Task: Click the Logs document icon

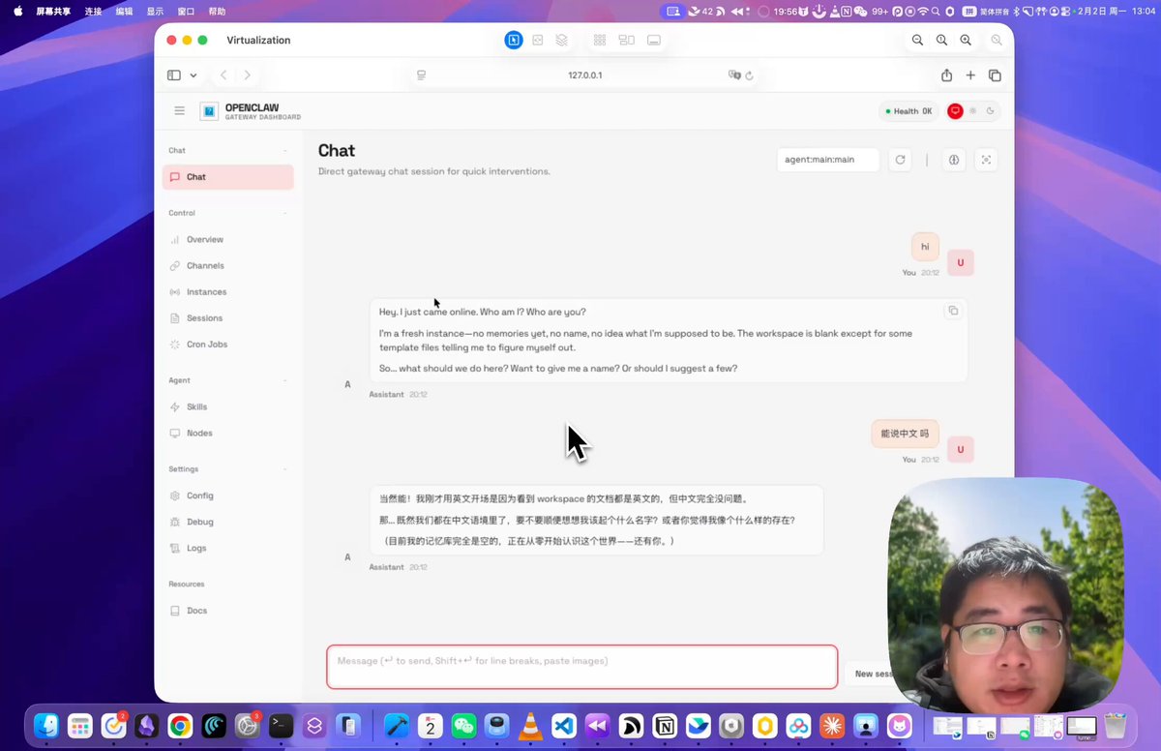Action: pyautogui.click(x=175, y=548)
